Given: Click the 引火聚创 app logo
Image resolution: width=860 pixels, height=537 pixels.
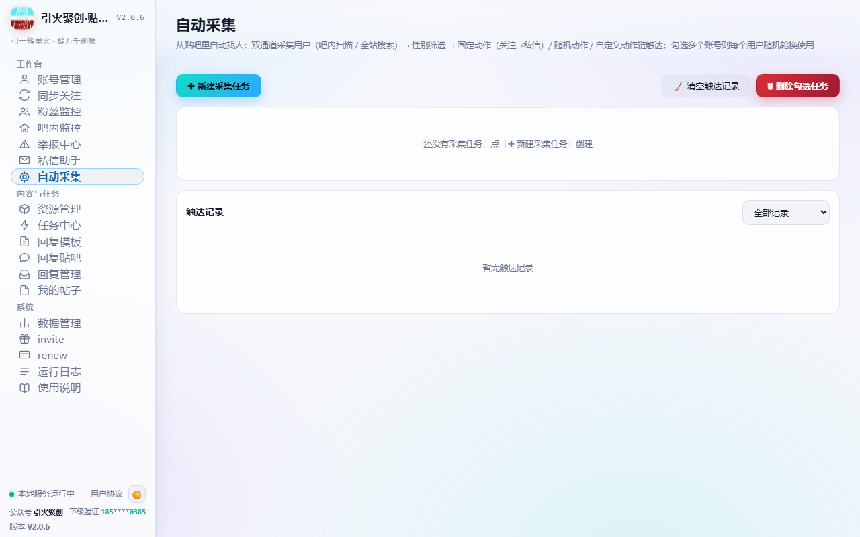Looking at the screenshot, I should pos(22,18).
